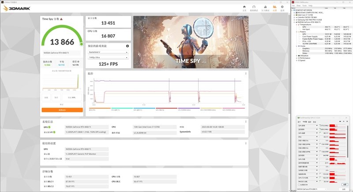Image resolution: width=353 pixels, height=192 pixels.
Task: Click GPU-Z green app icon in title bar
Action: pos(299,118)
